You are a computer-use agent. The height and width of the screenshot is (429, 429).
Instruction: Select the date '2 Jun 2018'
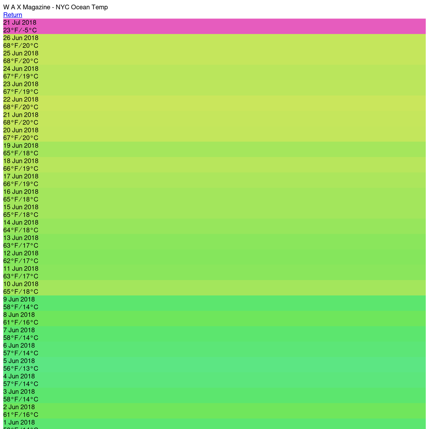click(x=19, y=407)
